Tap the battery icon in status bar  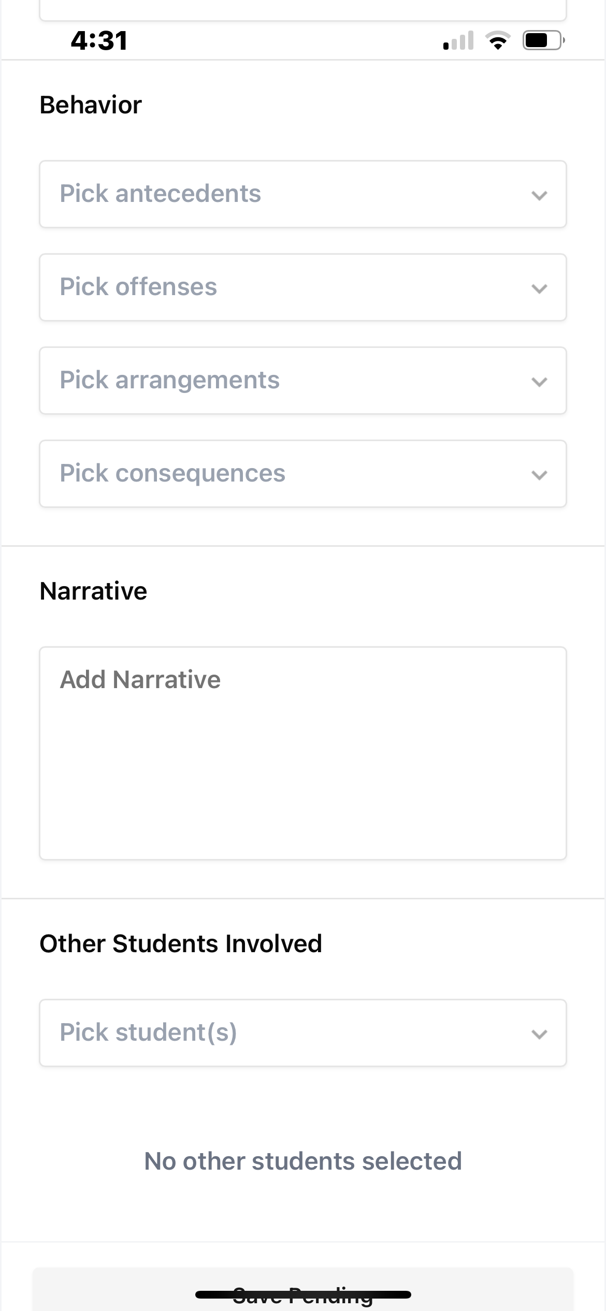543,40
